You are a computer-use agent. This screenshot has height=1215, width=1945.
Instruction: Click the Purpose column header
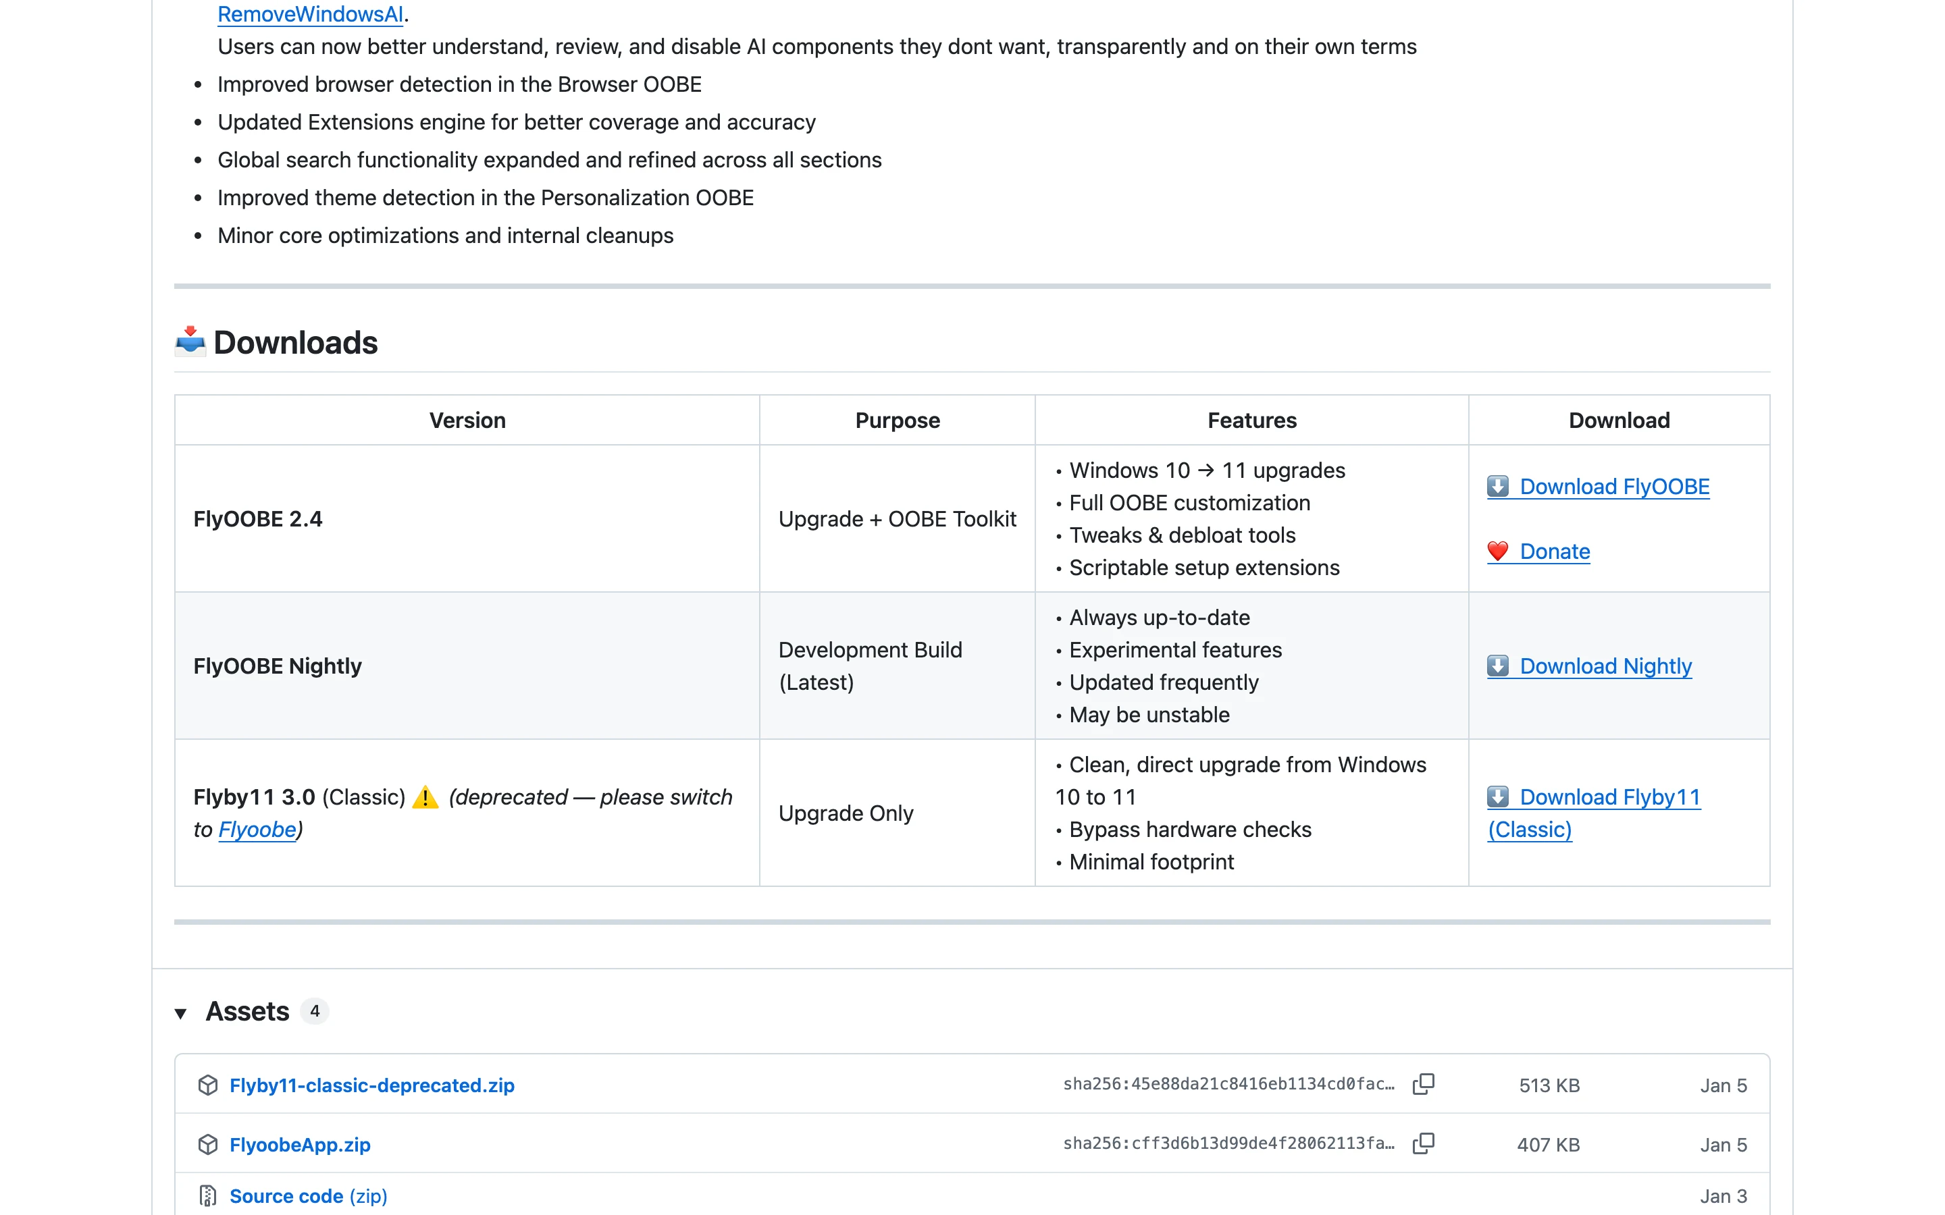pos(897,421)
